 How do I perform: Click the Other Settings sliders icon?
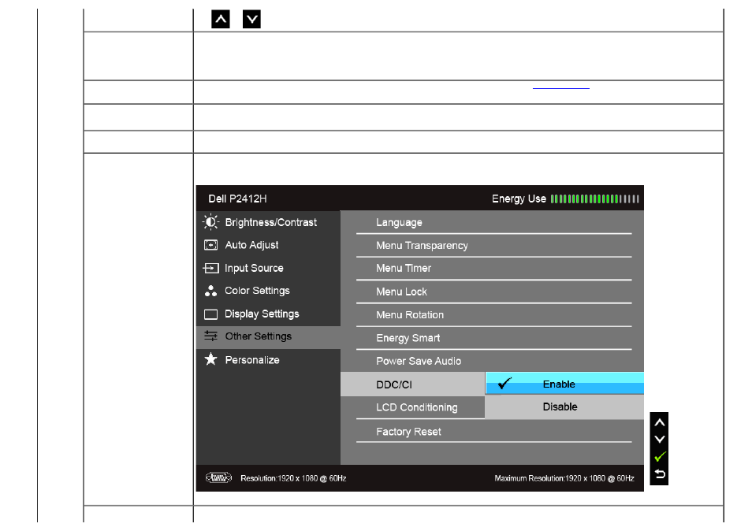210,336
